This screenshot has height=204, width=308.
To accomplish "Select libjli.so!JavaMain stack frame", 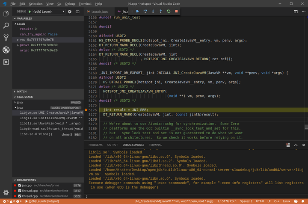I will click(x=48, y=124).
